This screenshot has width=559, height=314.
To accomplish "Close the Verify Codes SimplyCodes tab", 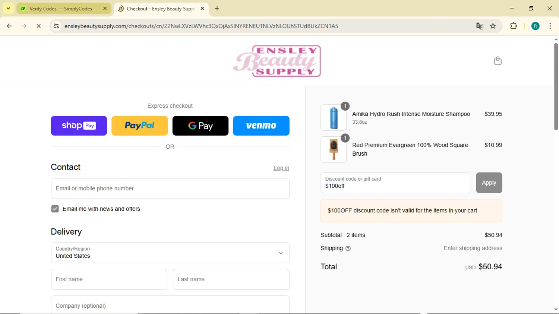I will 105,9.
